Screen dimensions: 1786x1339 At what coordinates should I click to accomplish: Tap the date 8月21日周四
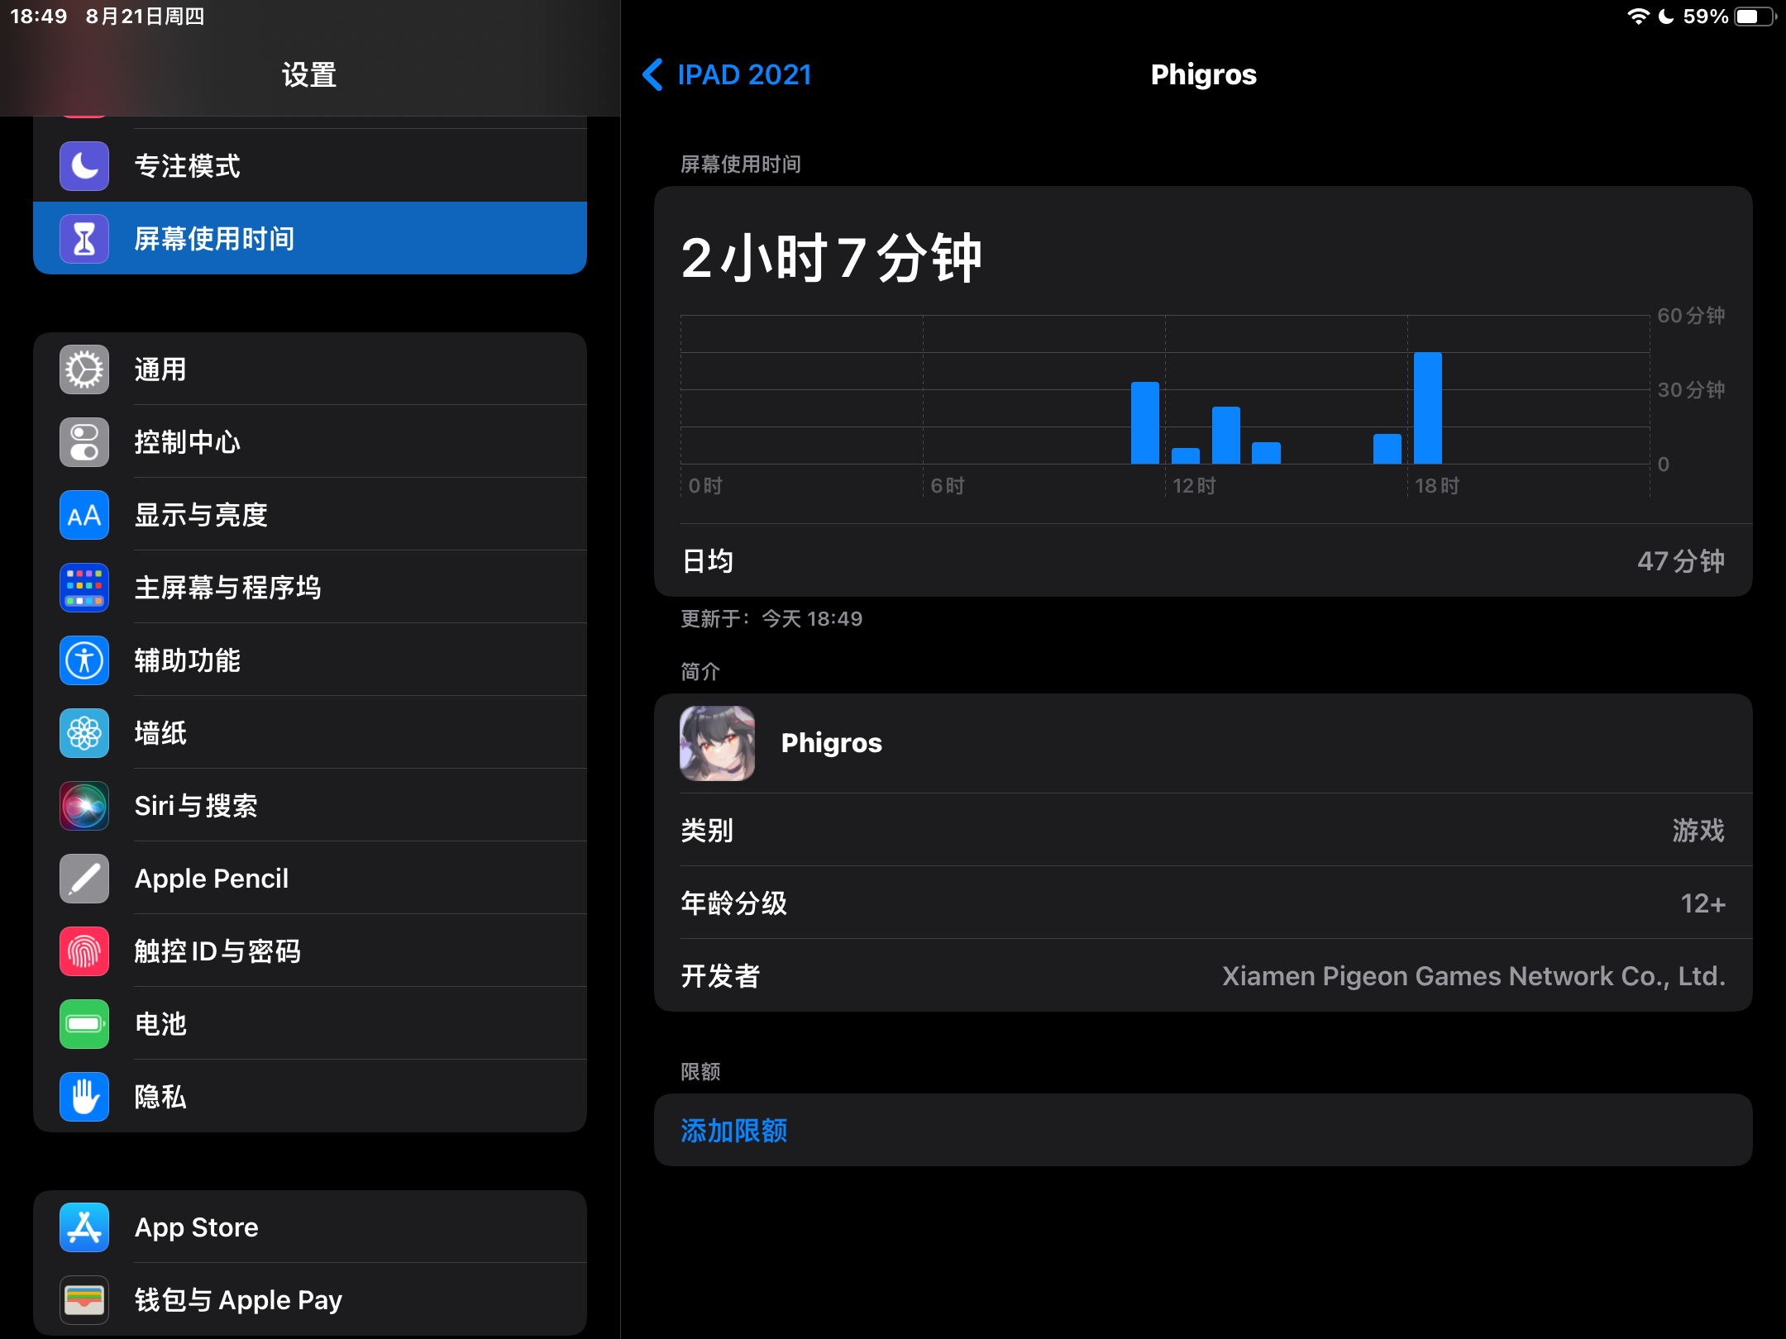pos(145,17)
